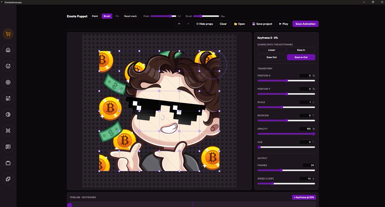Focus the Position X value field
The image size is (385, 207).
(305, 76)
